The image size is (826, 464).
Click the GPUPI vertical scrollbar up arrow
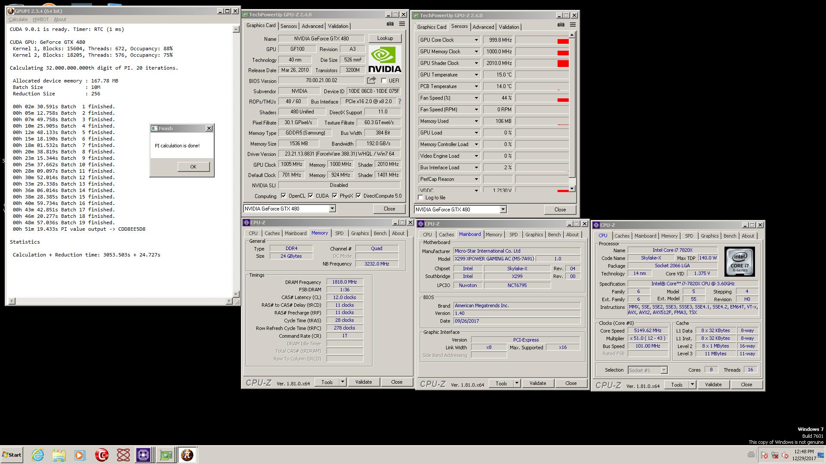pos(236,29)
